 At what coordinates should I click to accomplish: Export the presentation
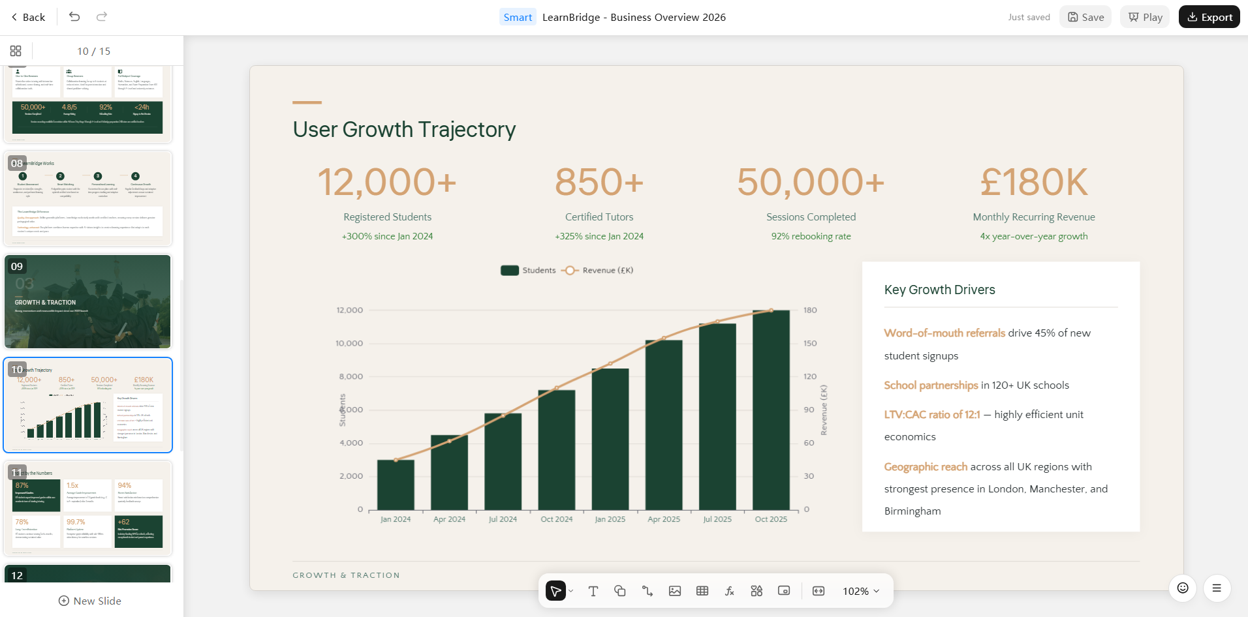(x=1209, y=17)
